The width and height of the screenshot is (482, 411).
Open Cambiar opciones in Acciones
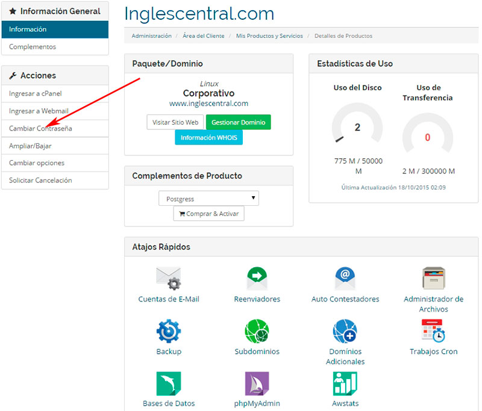coord(55,163)
